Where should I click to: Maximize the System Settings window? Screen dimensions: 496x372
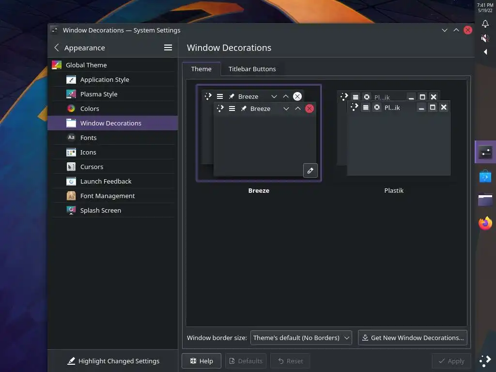coord(456,30)
